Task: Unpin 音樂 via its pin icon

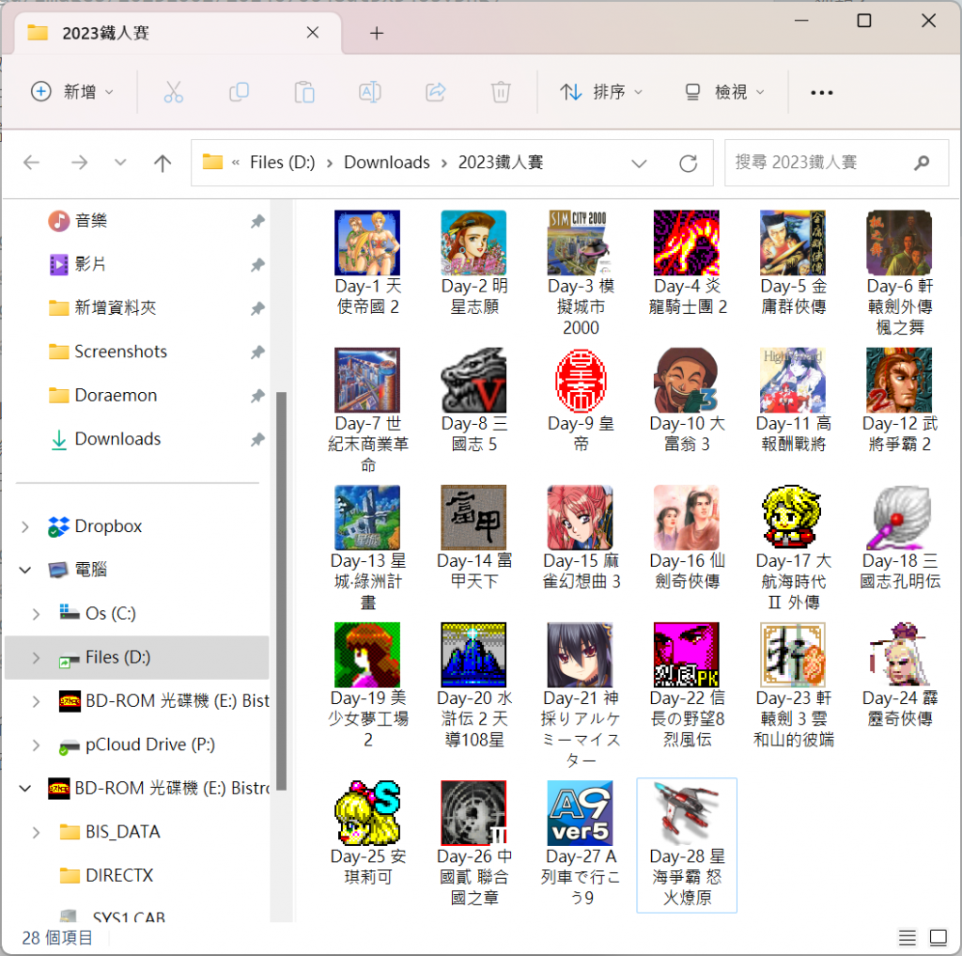Action: (257, 221)
